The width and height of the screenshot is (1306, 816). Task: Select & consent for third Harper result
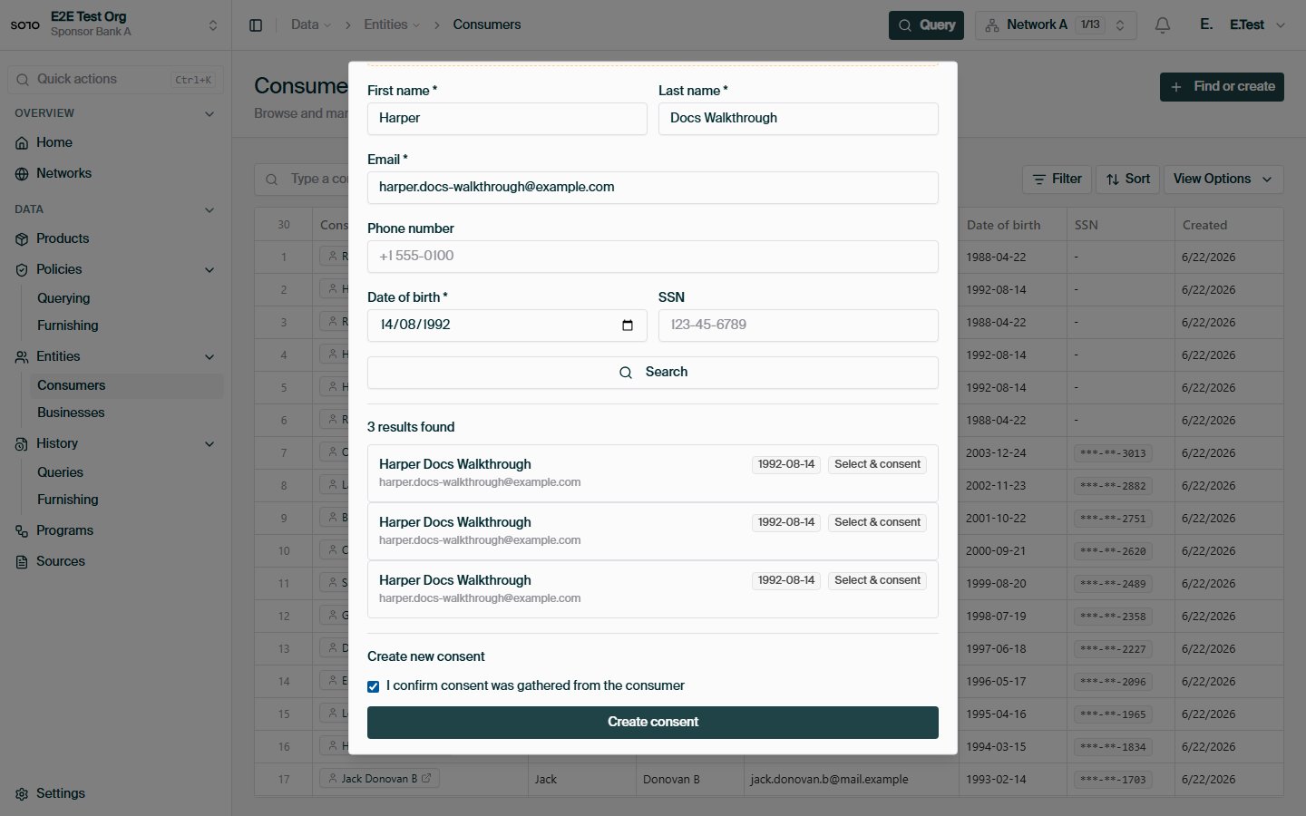coord(877,580)
